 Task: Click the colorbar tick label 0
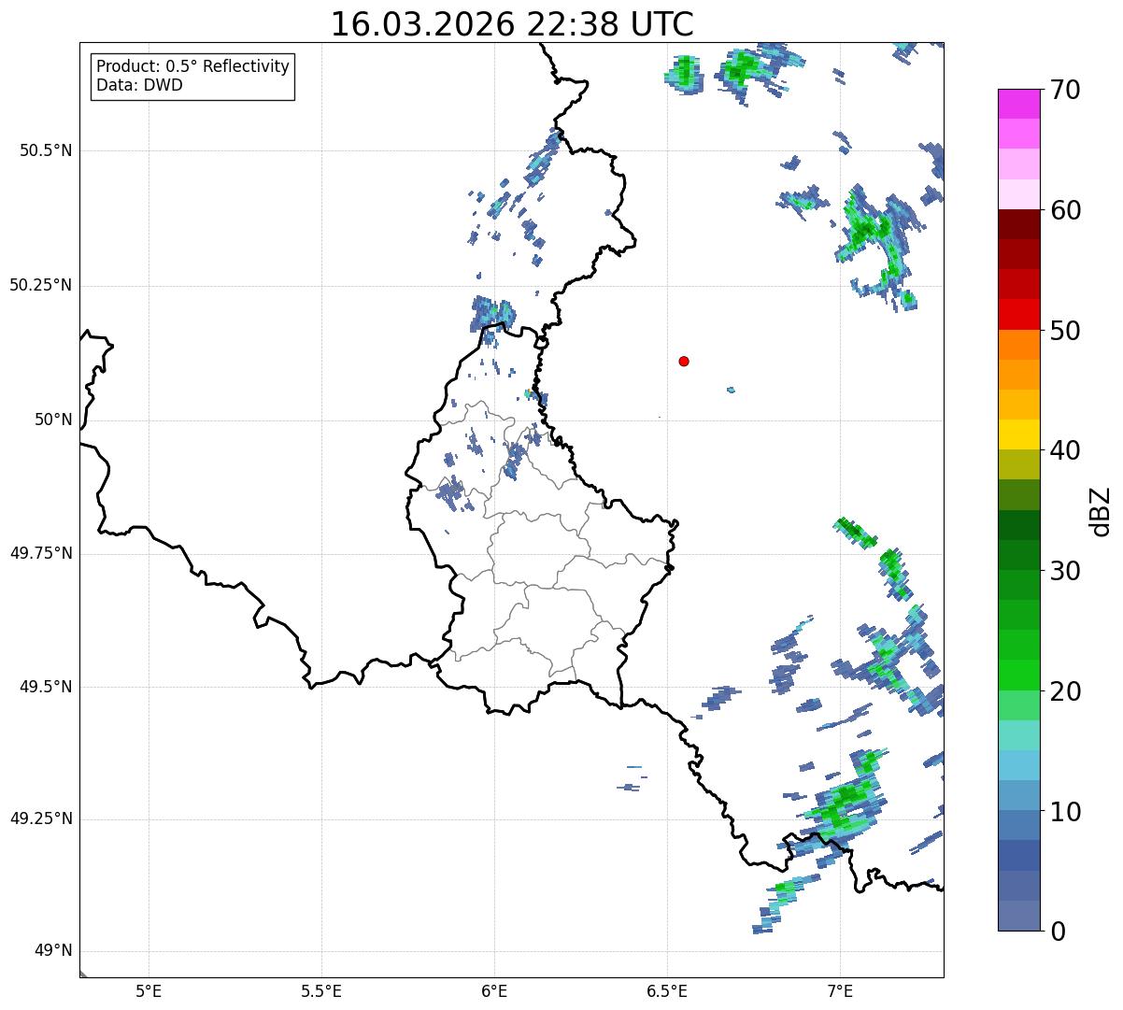pos(1057,932)
